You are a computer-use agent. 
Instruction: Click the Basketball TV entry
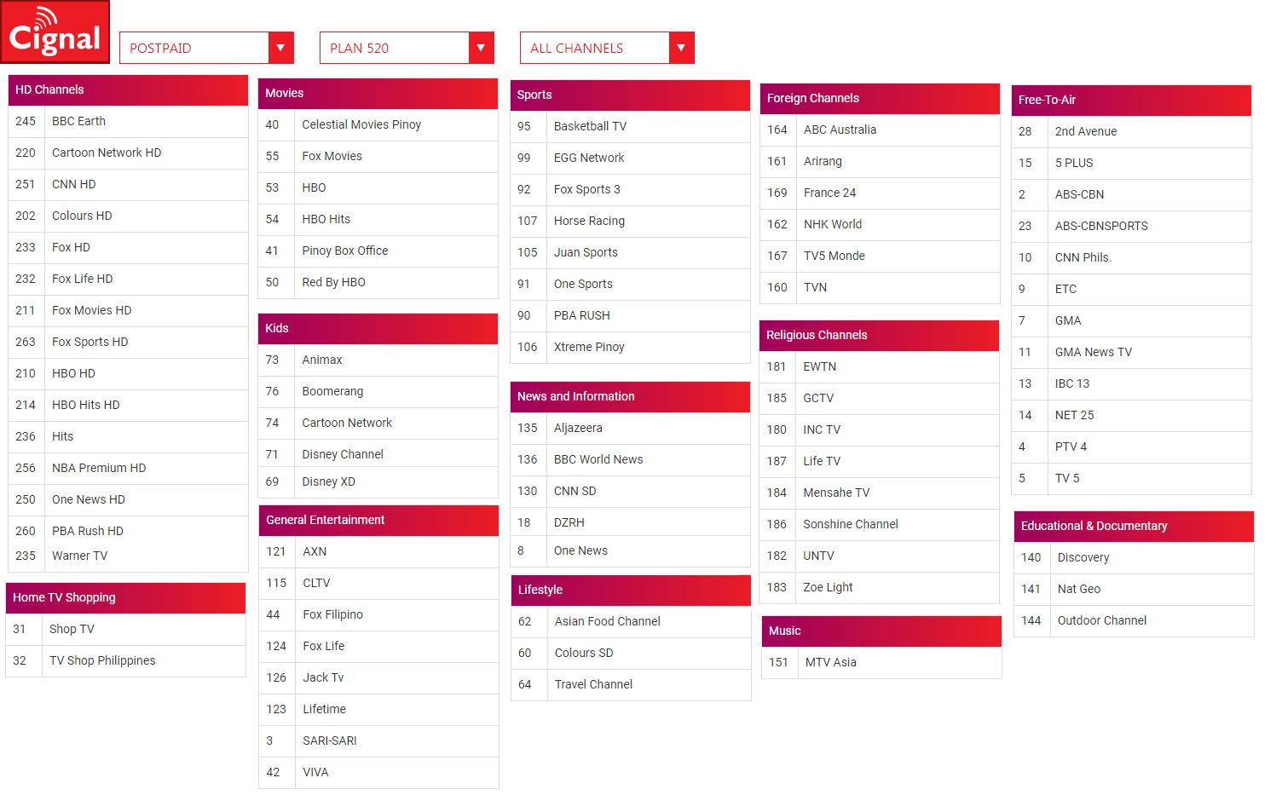click(630, 126)
